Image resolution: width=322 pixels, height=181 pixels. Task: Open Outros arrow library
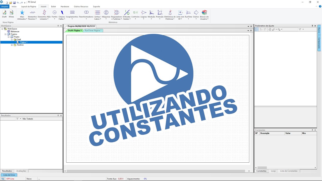(x=196, y=15)
